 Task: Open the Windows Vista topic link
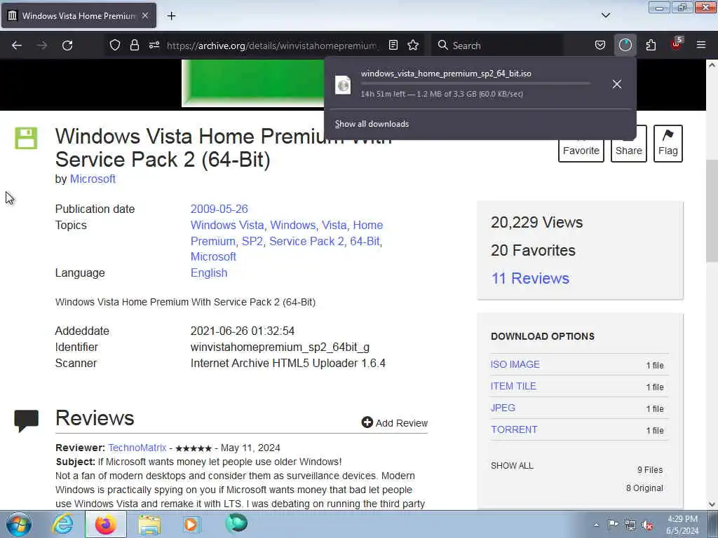tap(227, 225)
